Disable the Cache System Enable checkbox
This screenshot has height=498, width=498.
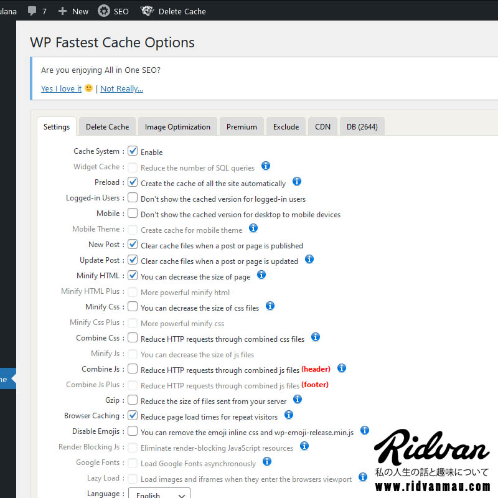point(133,151)
